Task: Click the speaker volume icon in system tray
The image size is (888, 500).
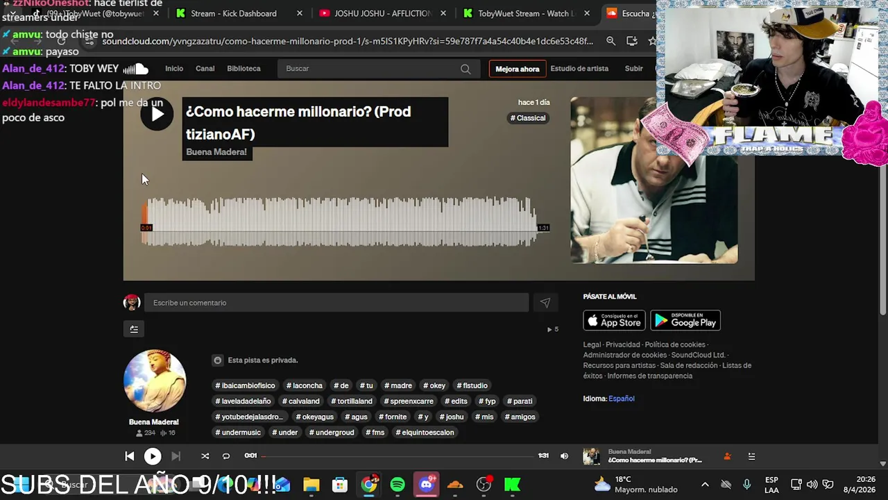Action: pyautogui.click(x=812, y=485)
